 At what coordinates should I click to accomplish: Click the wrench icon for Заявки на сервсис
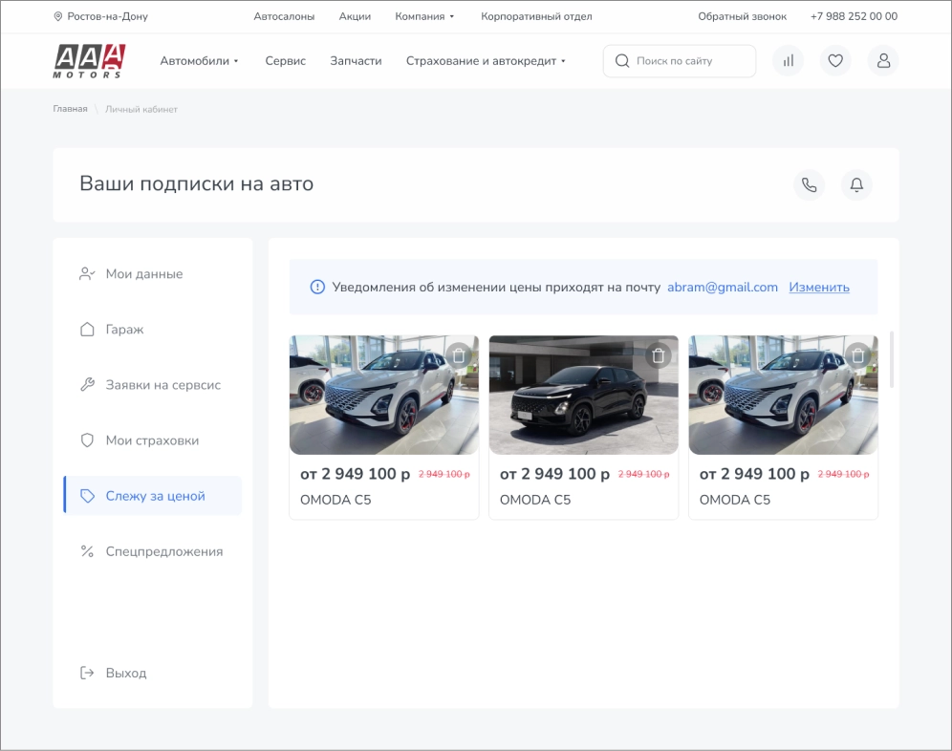(87, 385)
